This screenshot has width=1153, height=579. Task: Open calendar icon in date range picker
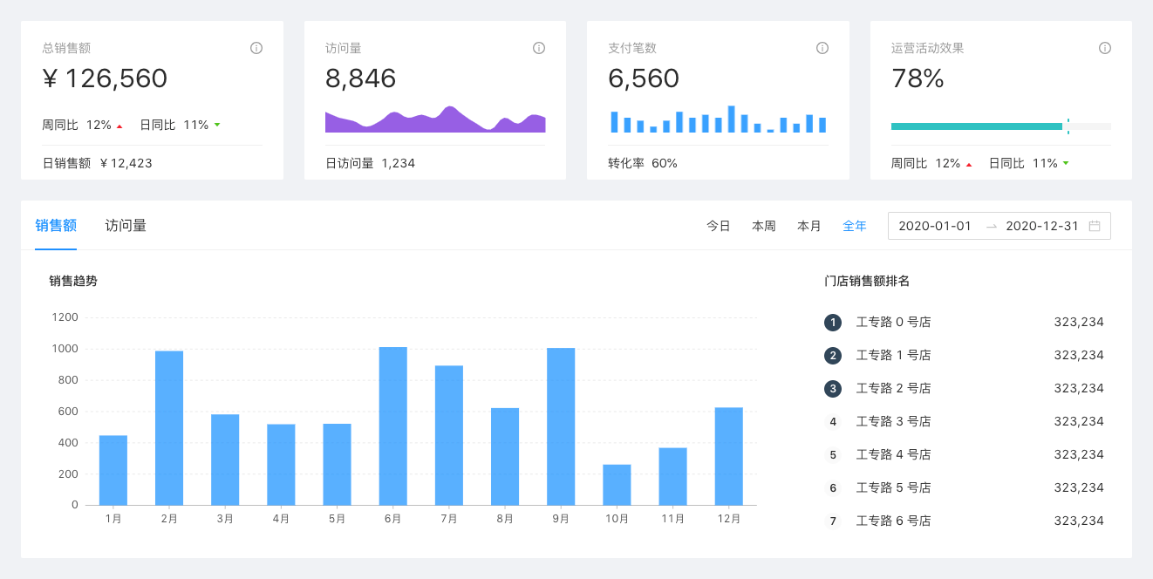click(1095, 226)
